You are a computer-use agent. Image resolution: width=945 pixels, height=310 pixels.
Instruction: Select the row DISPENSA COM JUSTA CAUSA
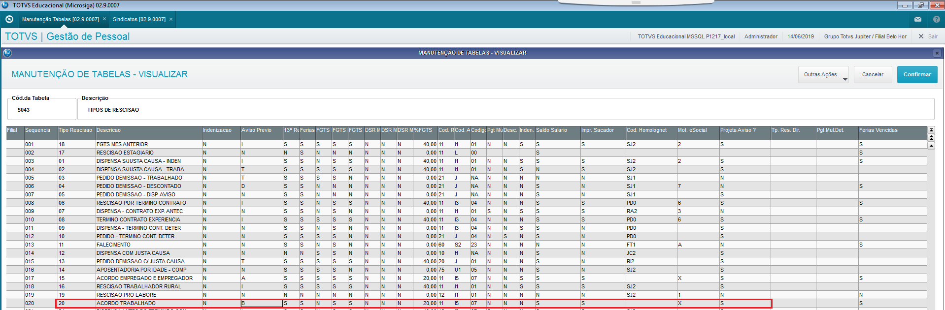pyautogui.click(x=467, y=253)
